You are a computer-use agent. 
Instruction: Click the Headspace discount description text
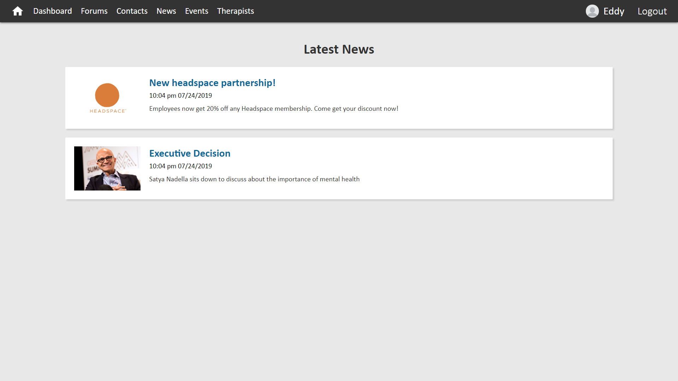pyautogui.click(x=273, y=109)
